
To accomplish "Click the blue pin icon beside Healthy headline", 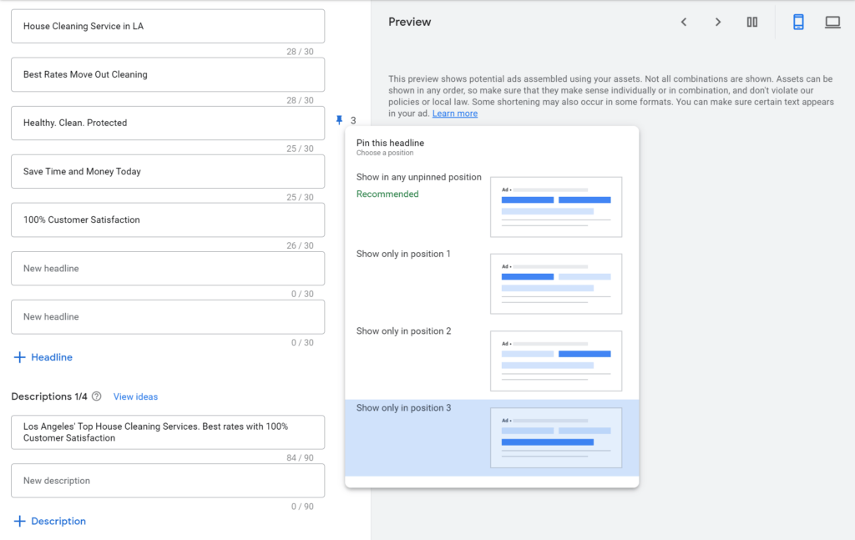I will point(339,121).
